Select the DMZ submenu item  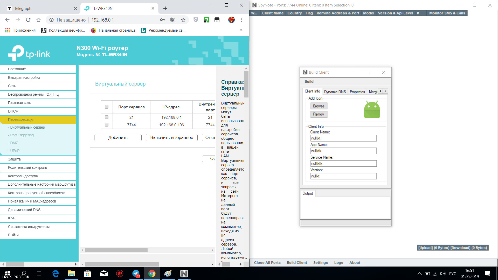point(13,143)
